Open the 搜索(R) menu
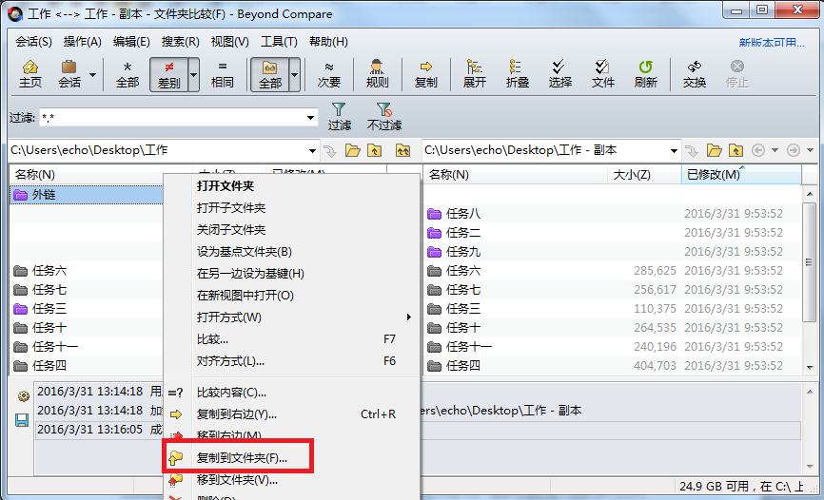The height and width of the screenshot is (500, 824). [180, 42]
